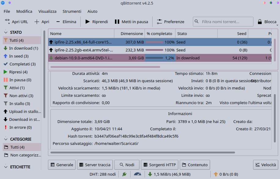Click torrent list horizontal scrollbar
The width and height of the screenshot is (280, 179).
pyautogui.click(x=105, y=67)
